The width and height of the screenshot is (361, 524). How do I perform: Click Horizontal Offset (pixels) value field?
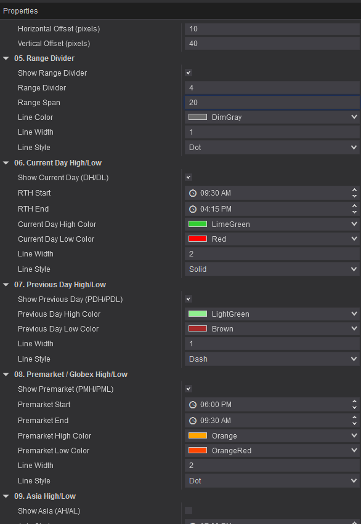[x=272, y=29]
